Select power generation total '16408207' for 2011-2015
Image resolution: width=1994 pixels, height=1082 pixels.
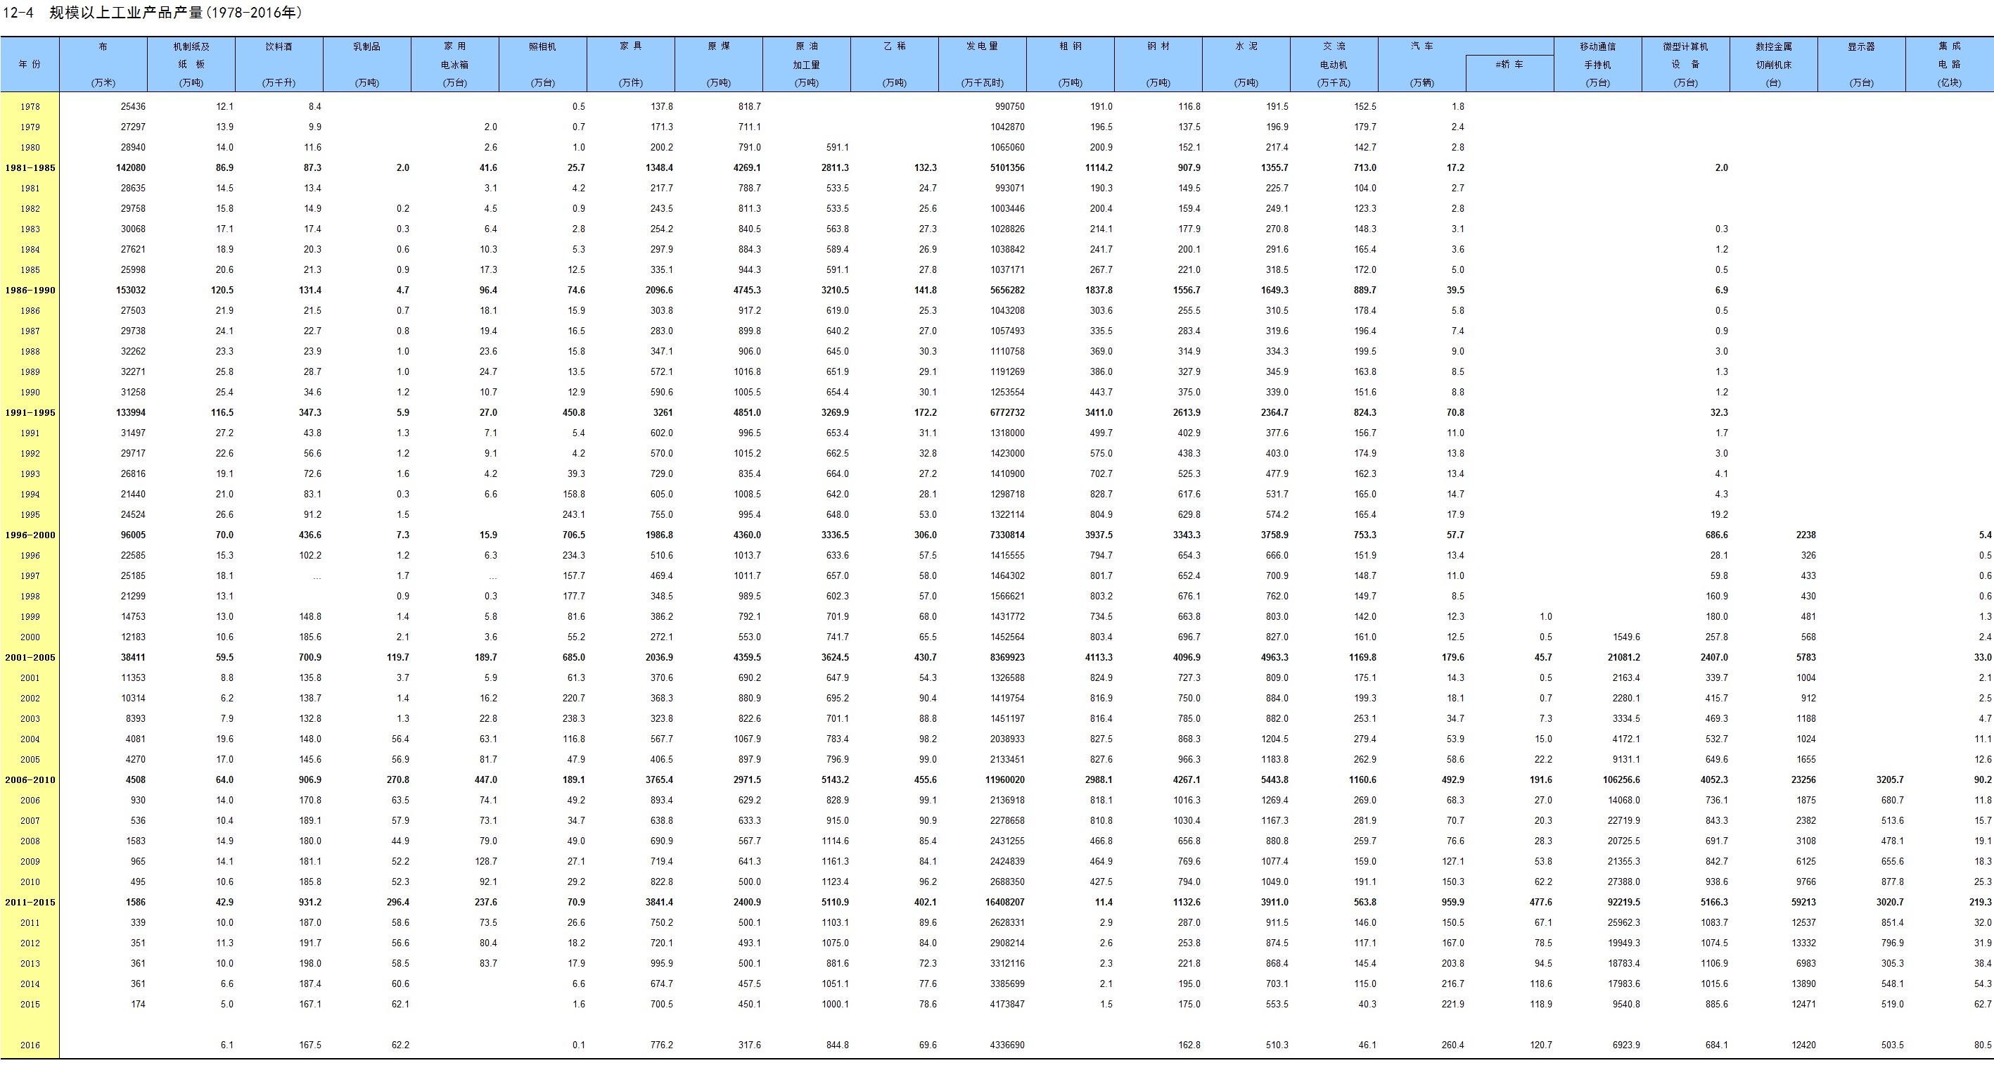tap(1004, 903)
